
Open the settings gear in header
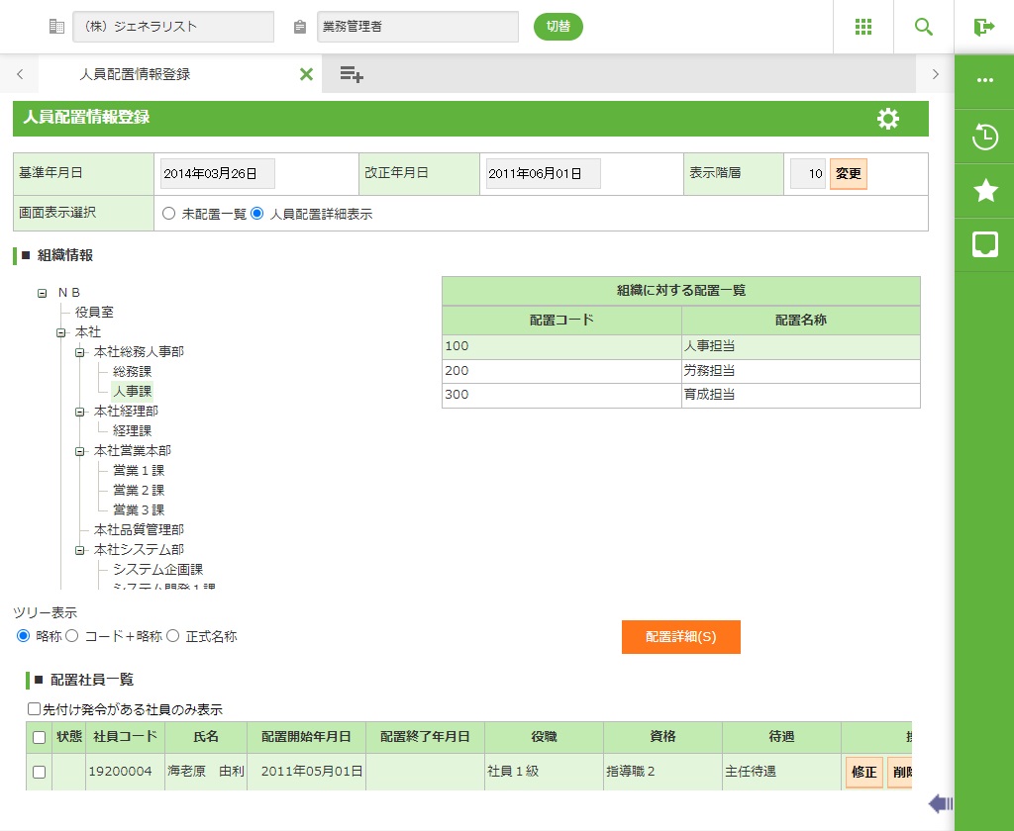click(888, 119)
